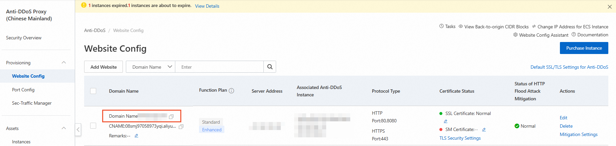The height and width of the screenshot is (146, 616).
Task: Open Mitigation Settings for the domain
Action: pyautogui.click(x=579, y=134)
